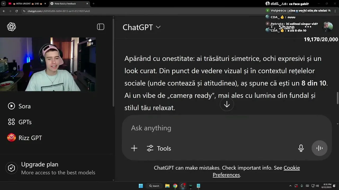Viewport: 339px width, 190px height.
Task: Open a new browser tab
Action: (93, 4)
